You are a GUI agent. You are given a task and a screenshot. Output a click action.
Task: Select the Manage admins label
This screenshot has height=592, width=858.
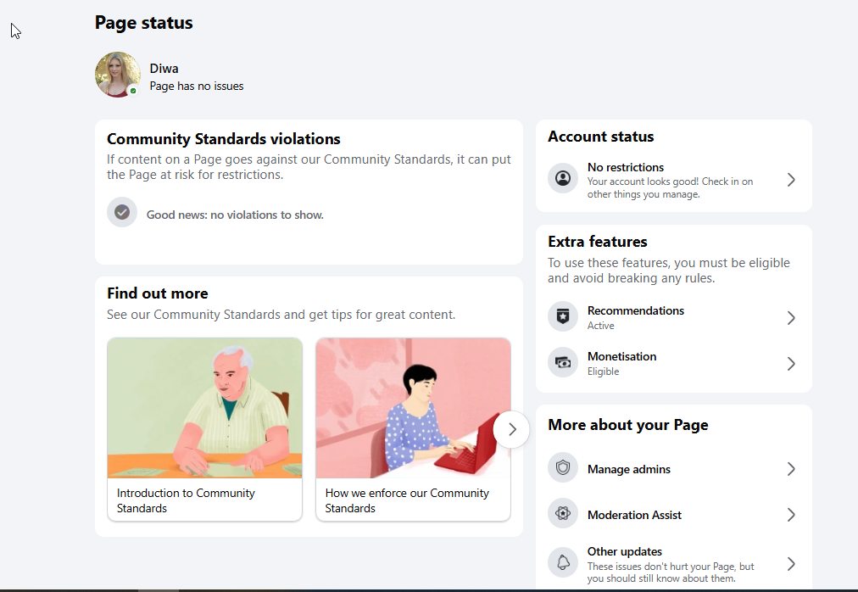(629, 469)
